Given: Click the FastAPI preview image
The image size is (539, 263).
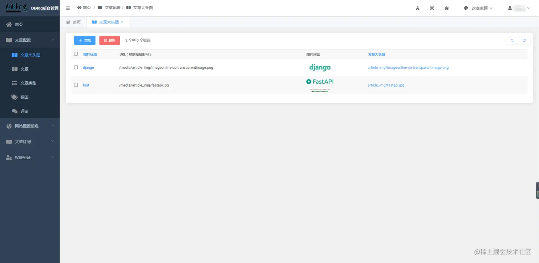Looking at the screenshot, I should (320, 85).
